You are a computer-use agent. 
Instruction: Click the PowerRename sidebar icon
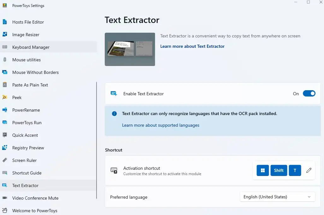pyautogui.click(x=5, y=110)
